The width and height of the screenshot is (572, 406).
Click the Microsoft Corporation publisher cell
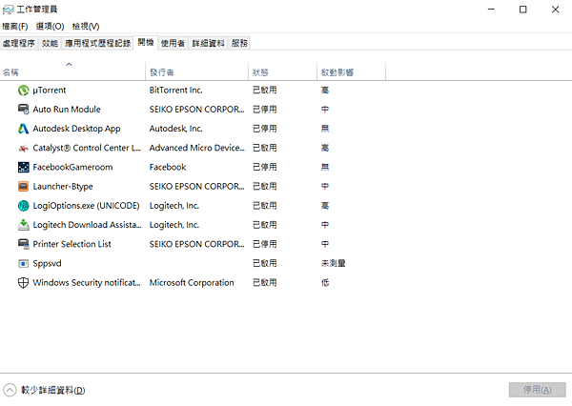pyautogui.click(x=192, y=283)
